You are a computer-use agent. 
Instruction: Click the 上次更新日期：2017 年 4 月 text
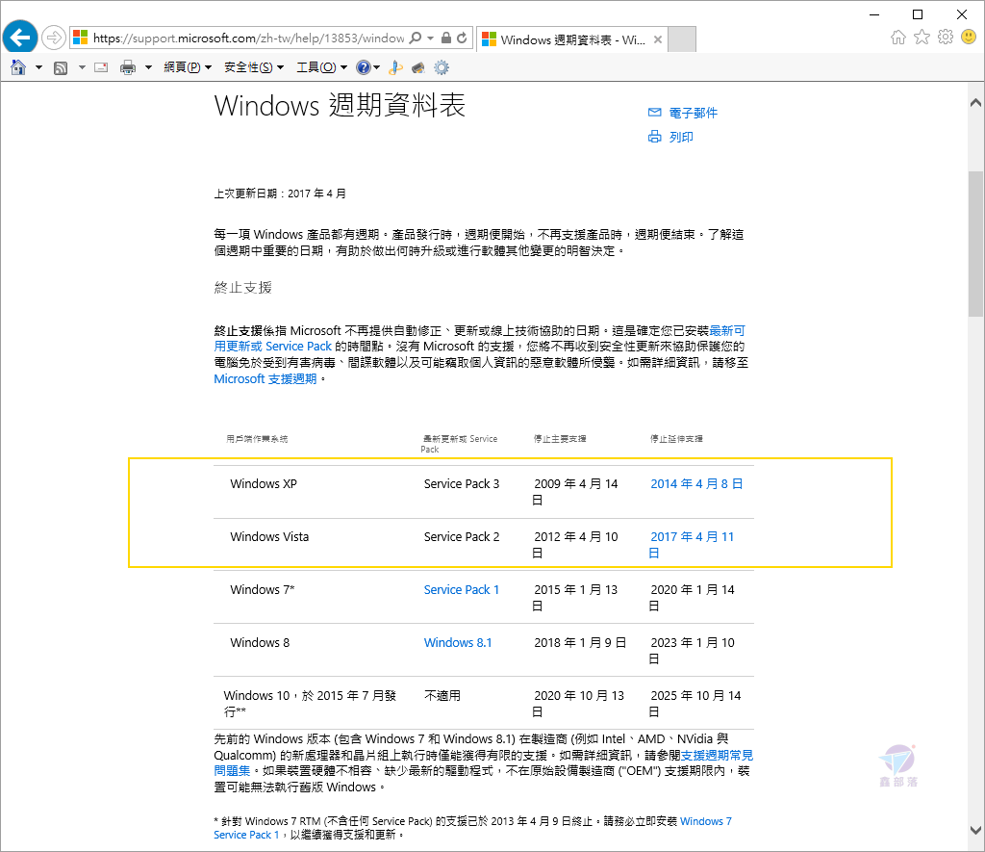[x=280, y=194]
